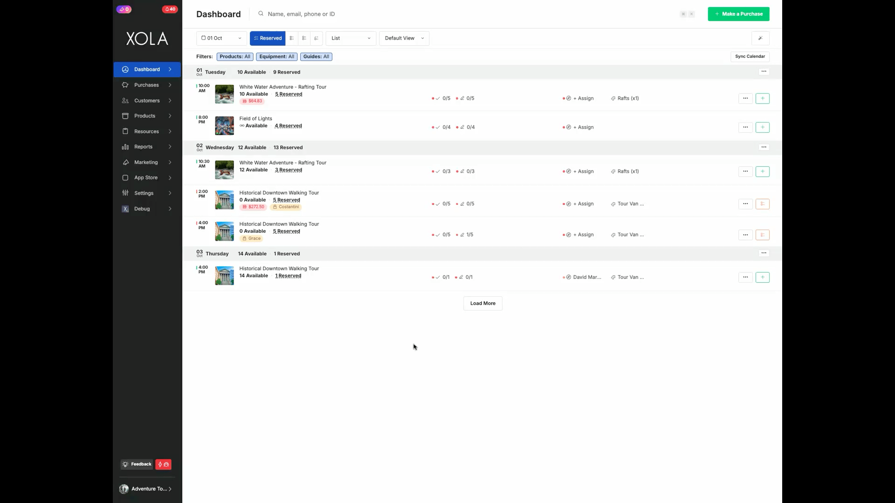Click orange waitlist icon for 2:00 PM tour

click(x=763, y=204)
